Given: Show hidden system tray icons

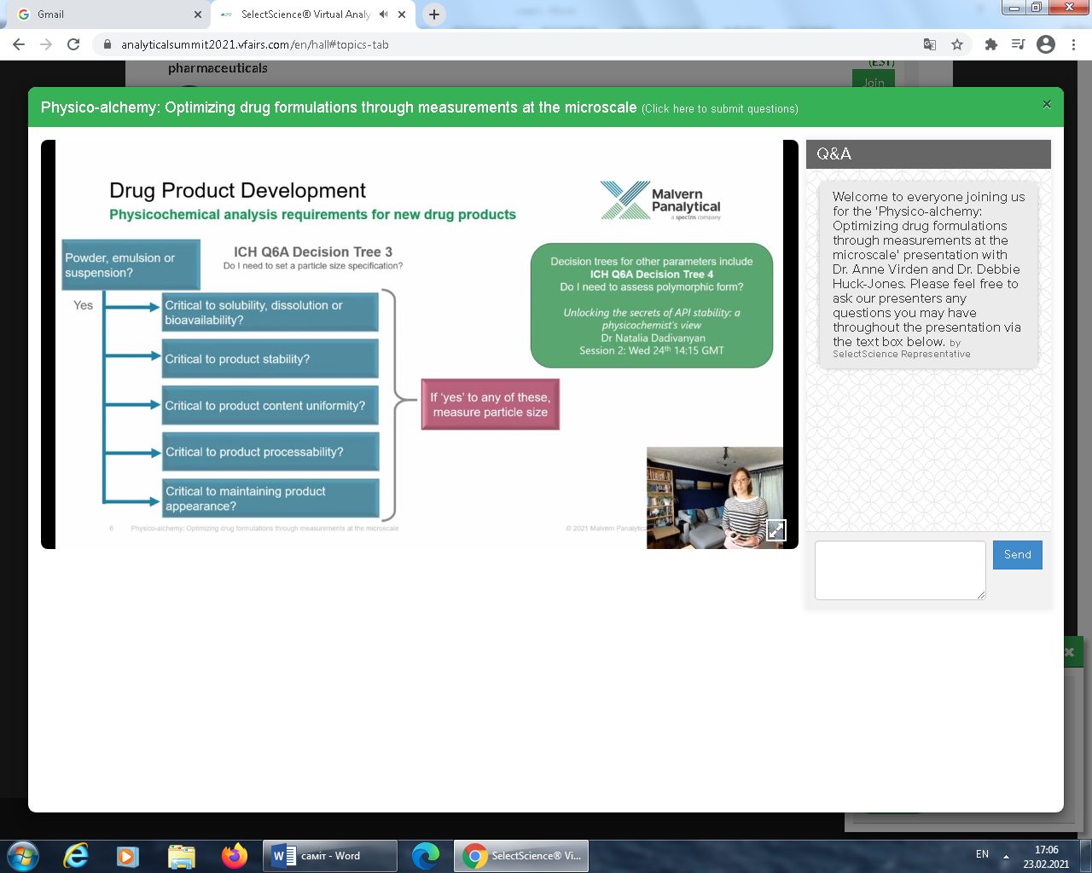Looking at the screenshot, I should pyautogui.click(x=1006, y=856).
